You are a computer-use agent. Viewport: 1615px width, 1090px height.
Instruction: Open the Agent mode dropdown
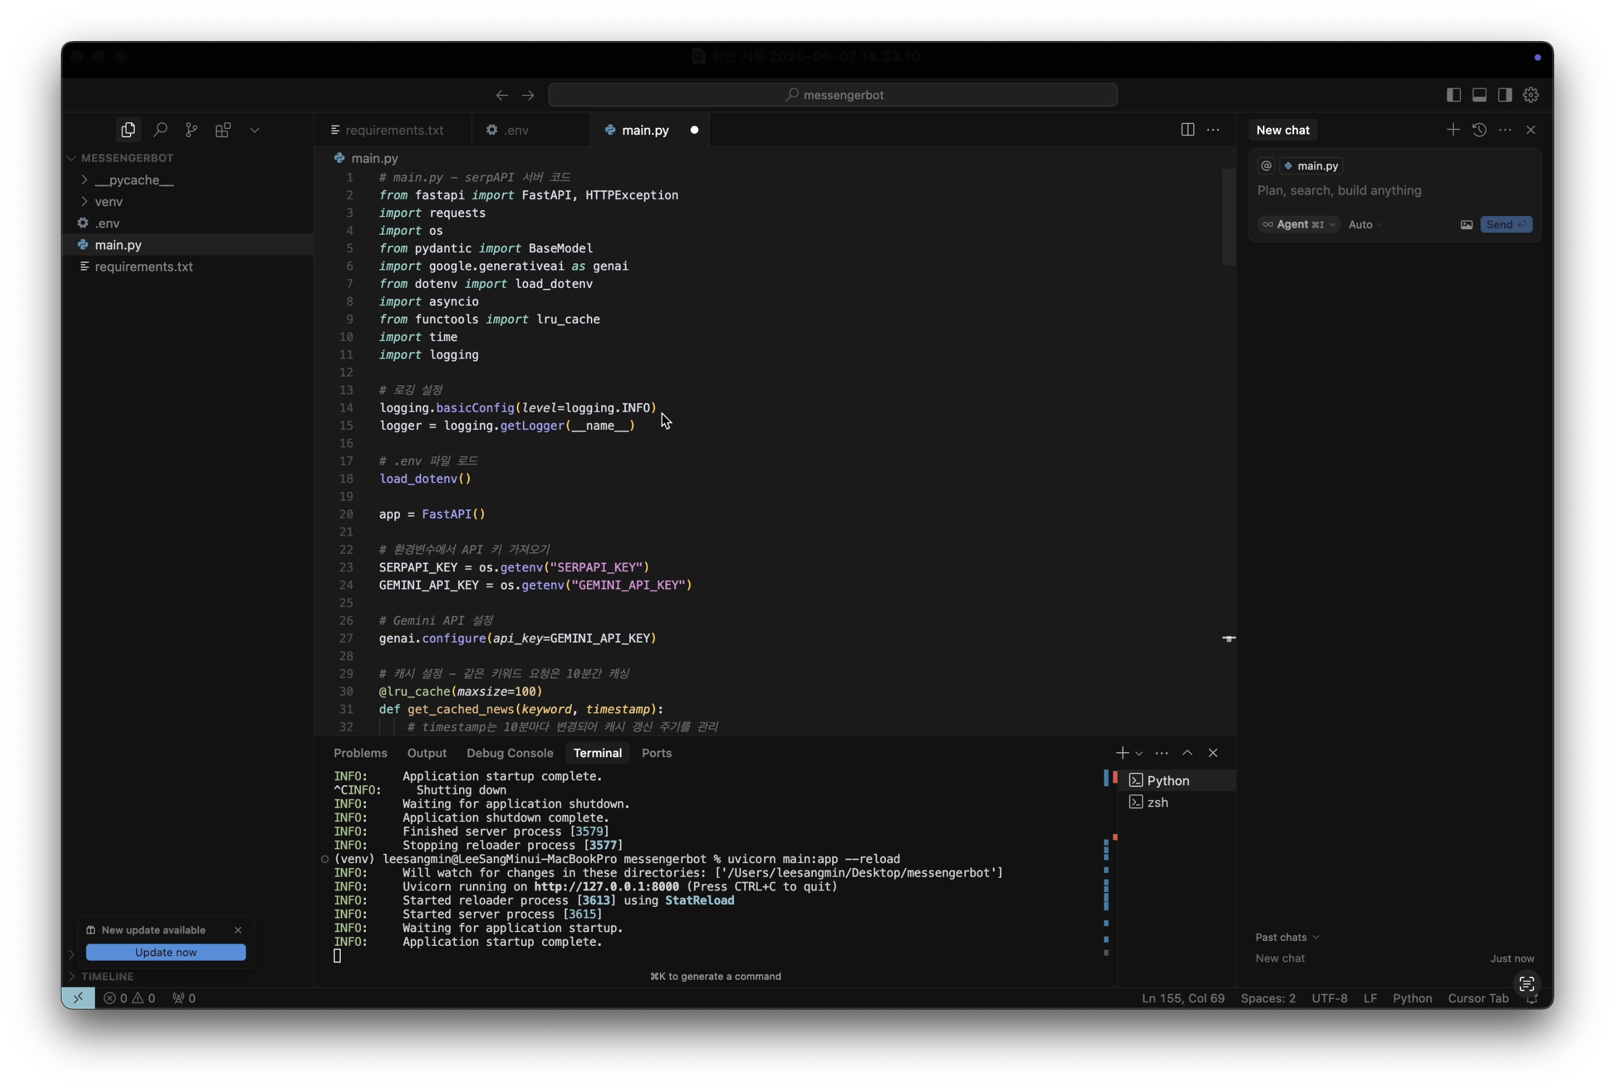click(1298, 224)
